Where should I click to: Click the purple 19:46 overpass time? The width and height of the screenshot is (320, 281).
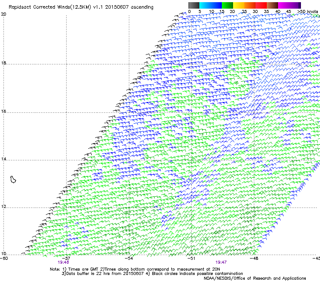[x=63, y=262]
